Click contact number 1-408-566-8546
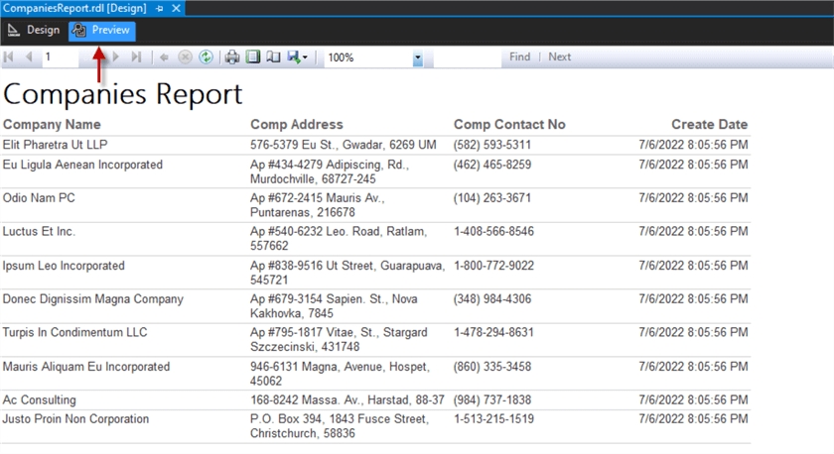This screenshot has width=834, height=454. click(493, 232)
